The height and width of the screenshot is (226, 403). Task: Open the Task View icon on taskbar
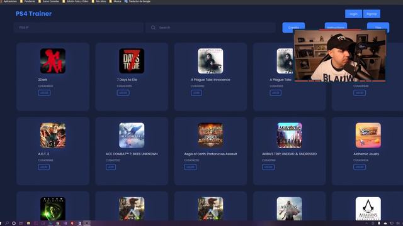click(21, 223)
